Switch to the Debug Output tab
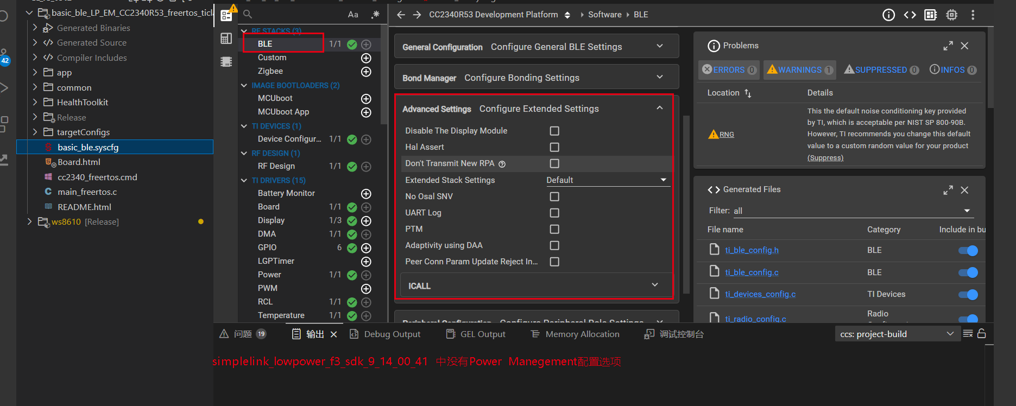The height and width of the screenshot is (406, 1016). click(x=385, y=334)
